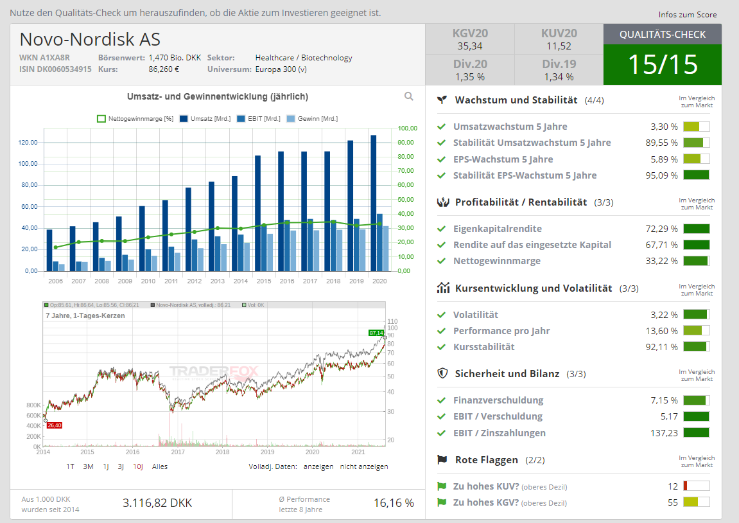This screenshot has height=523, width=739.
Task: Click the flag icon beside Rote Flaggen
Action: [442, 460]
